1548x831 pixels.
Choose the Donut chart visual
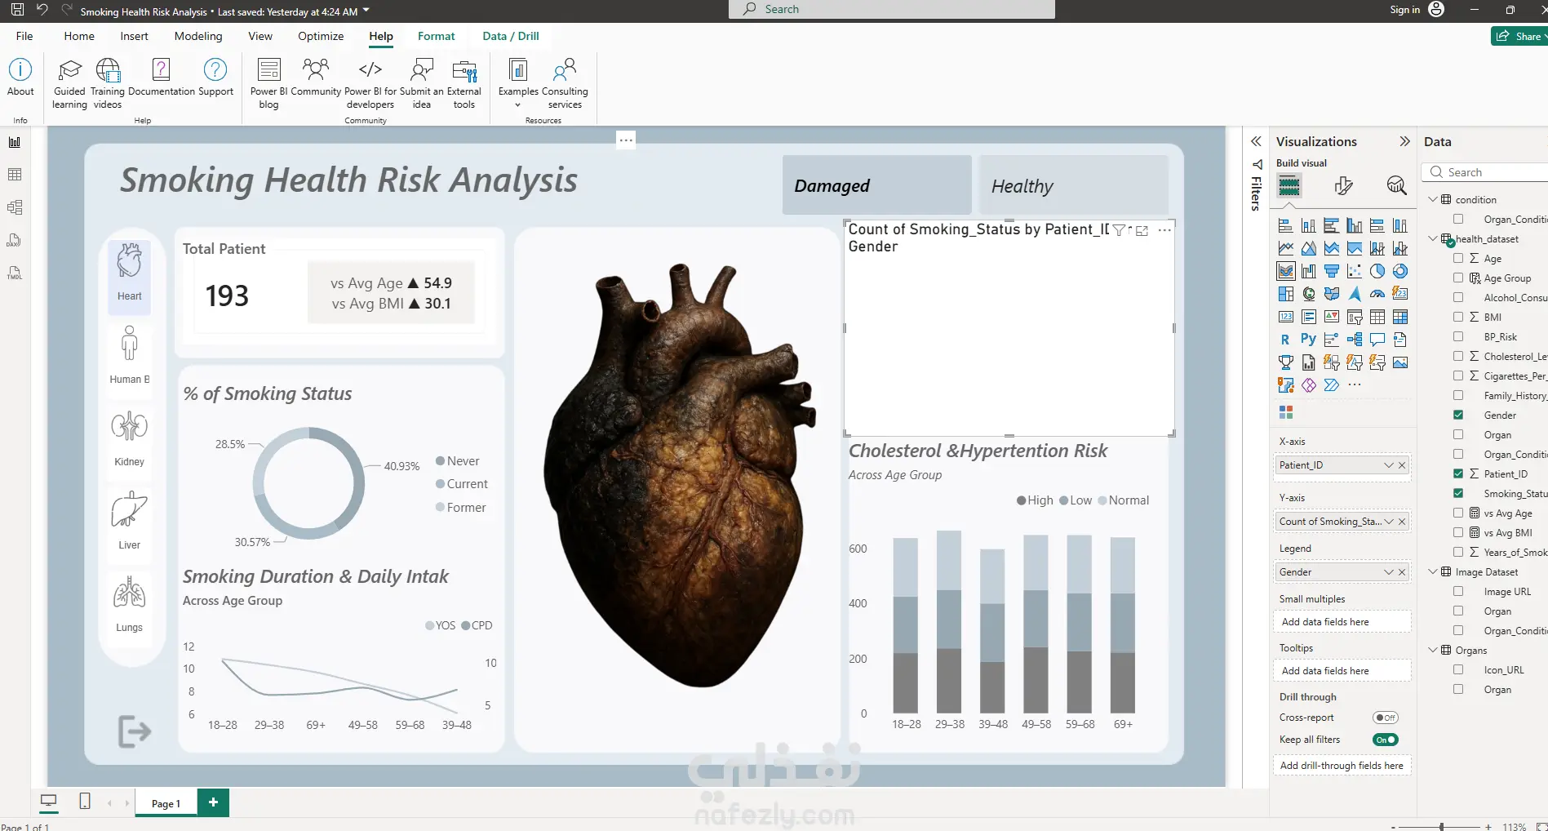click(1400, 271)
